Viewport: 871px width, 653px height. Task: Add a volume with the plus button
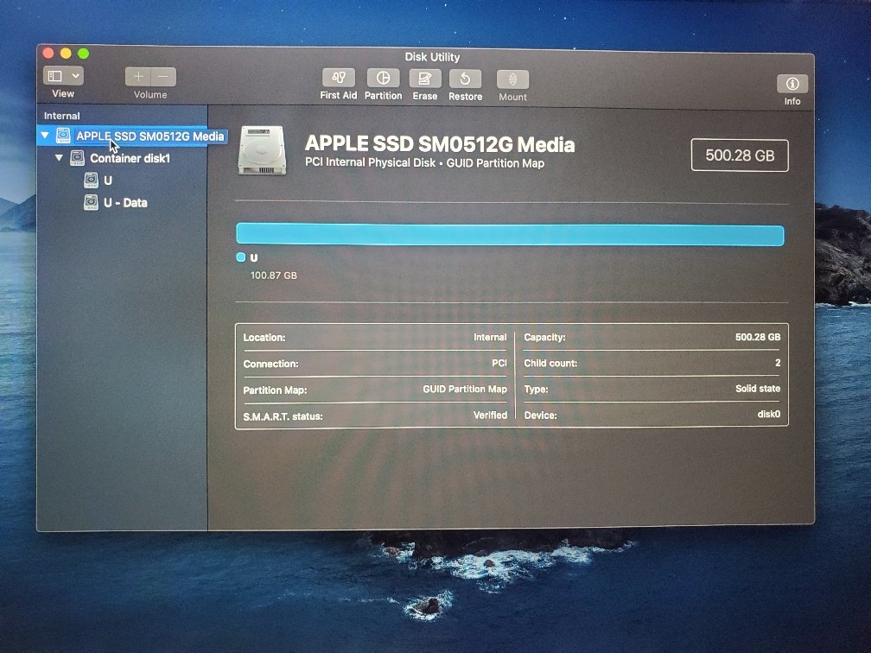[137, 77]
